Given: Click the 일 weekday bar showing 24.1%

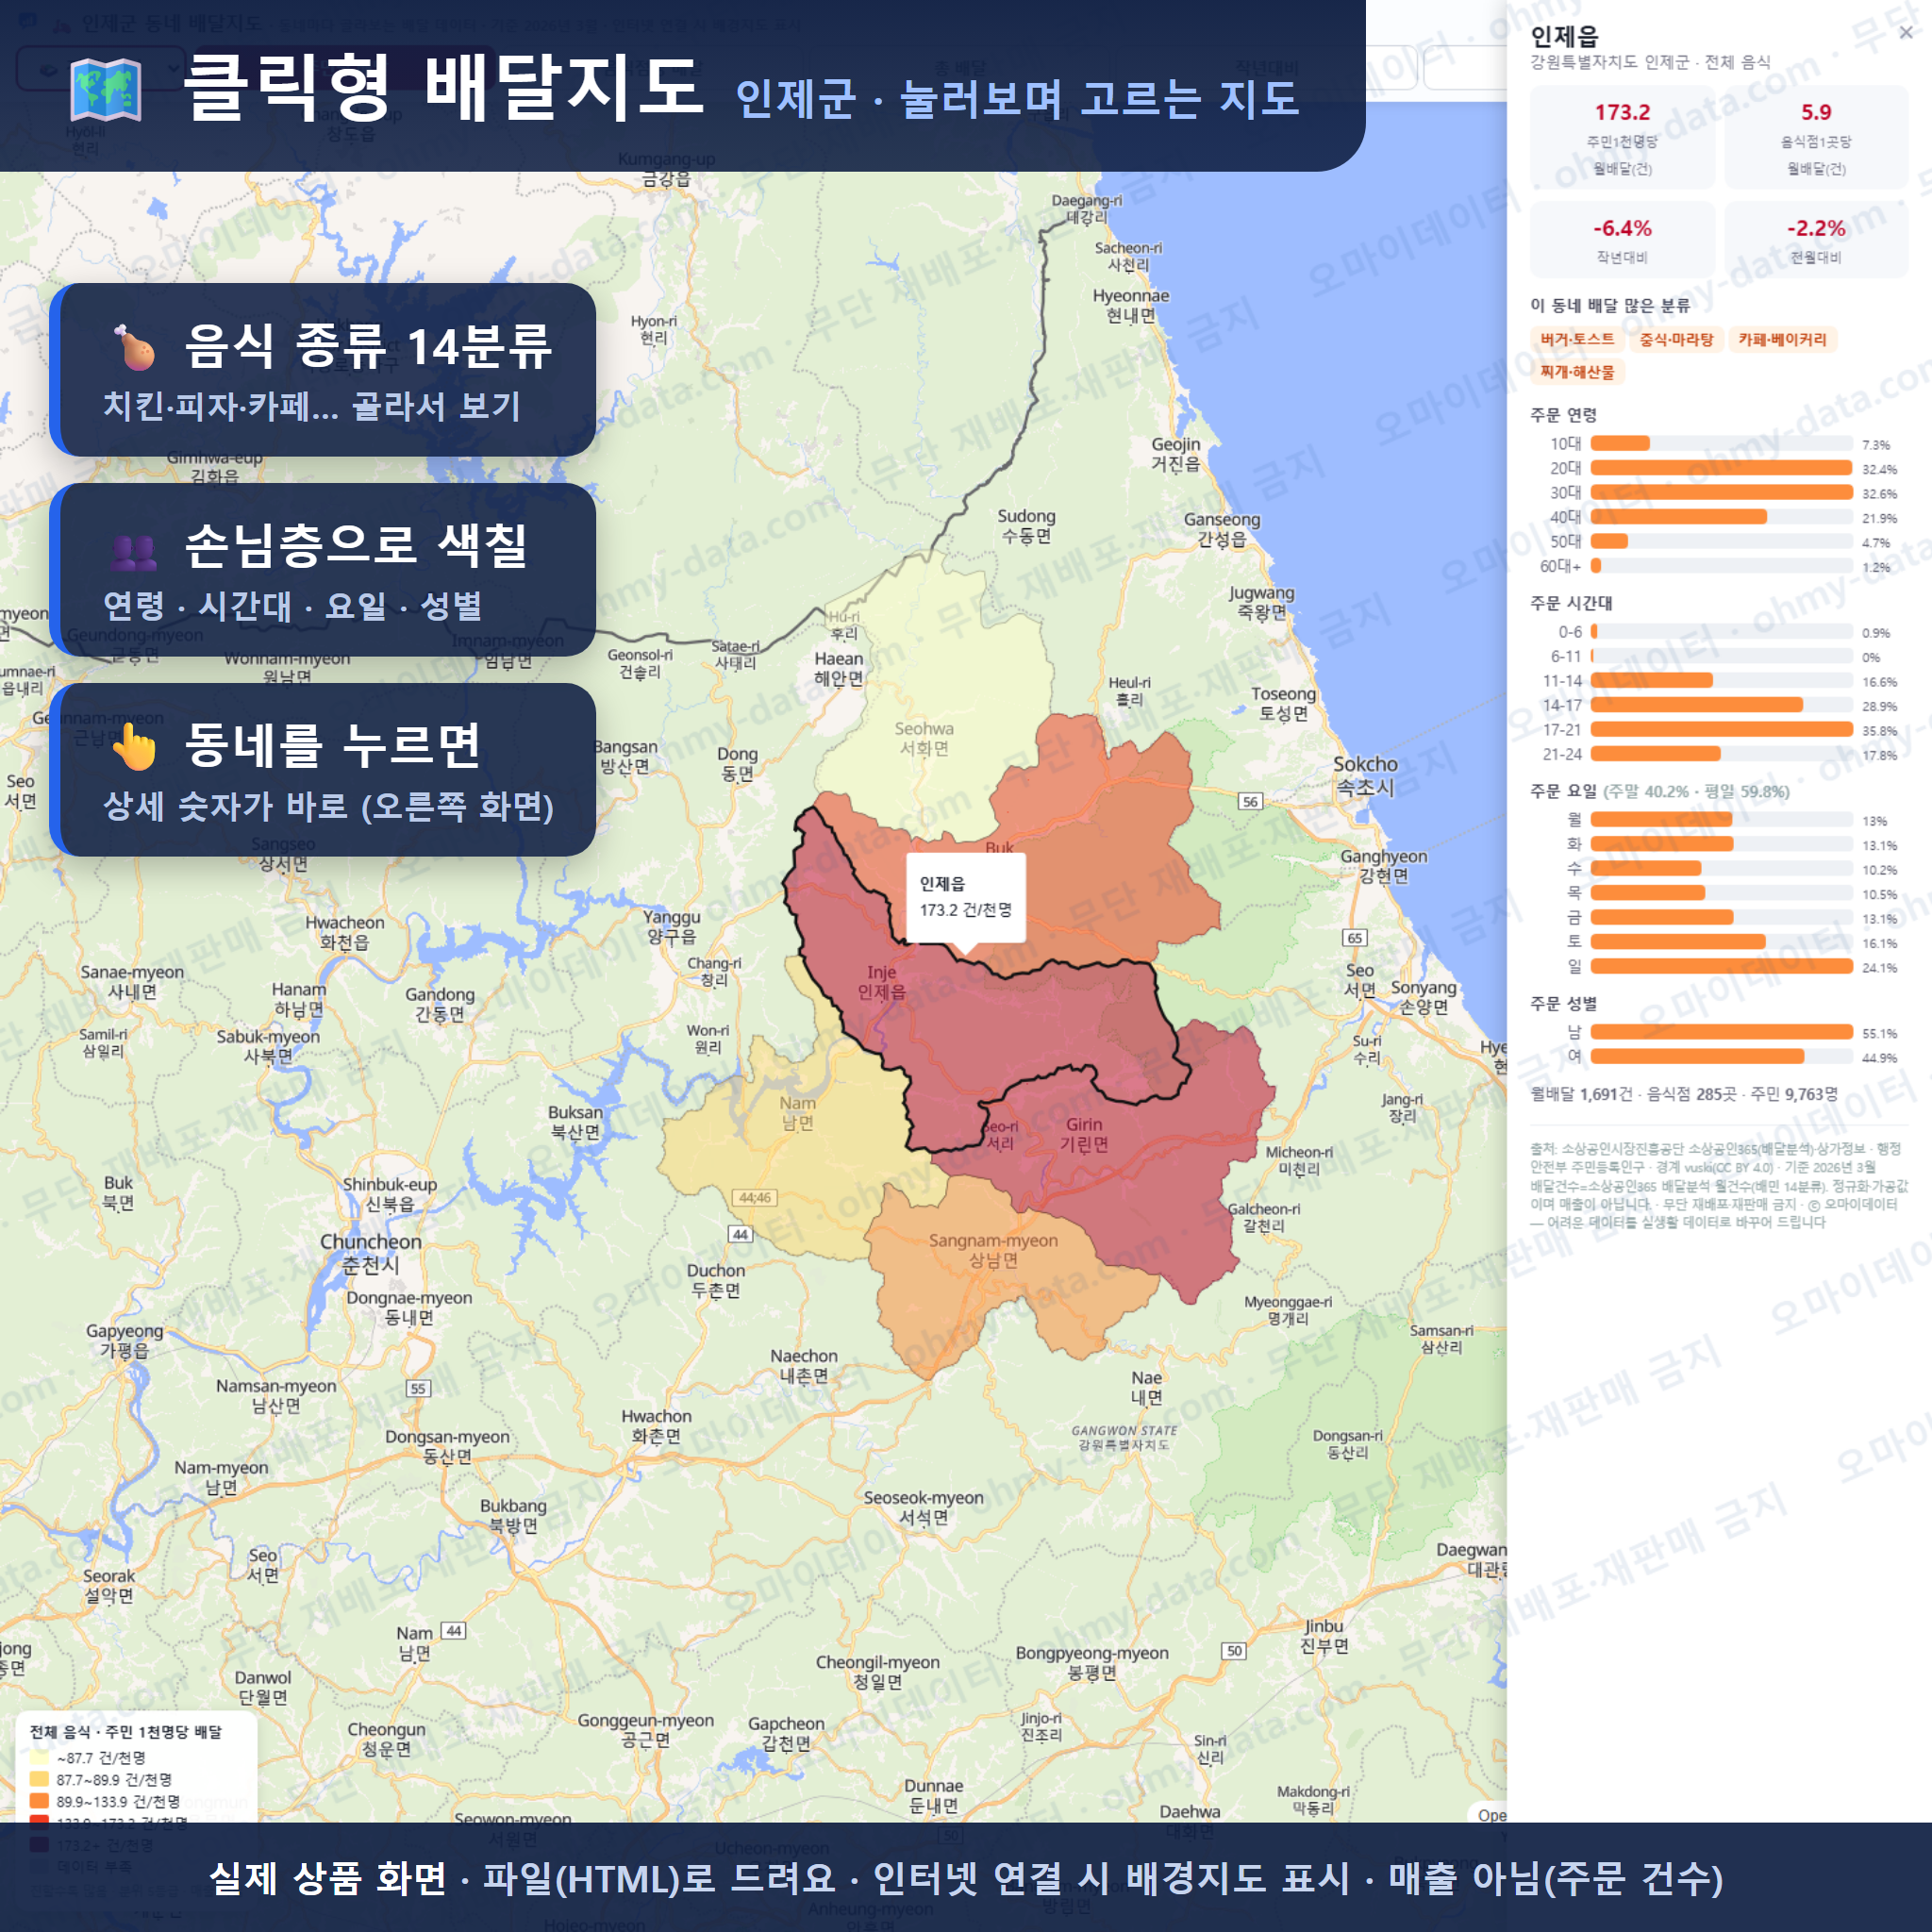Looking at the screenshot, I should click(1721, 966).
